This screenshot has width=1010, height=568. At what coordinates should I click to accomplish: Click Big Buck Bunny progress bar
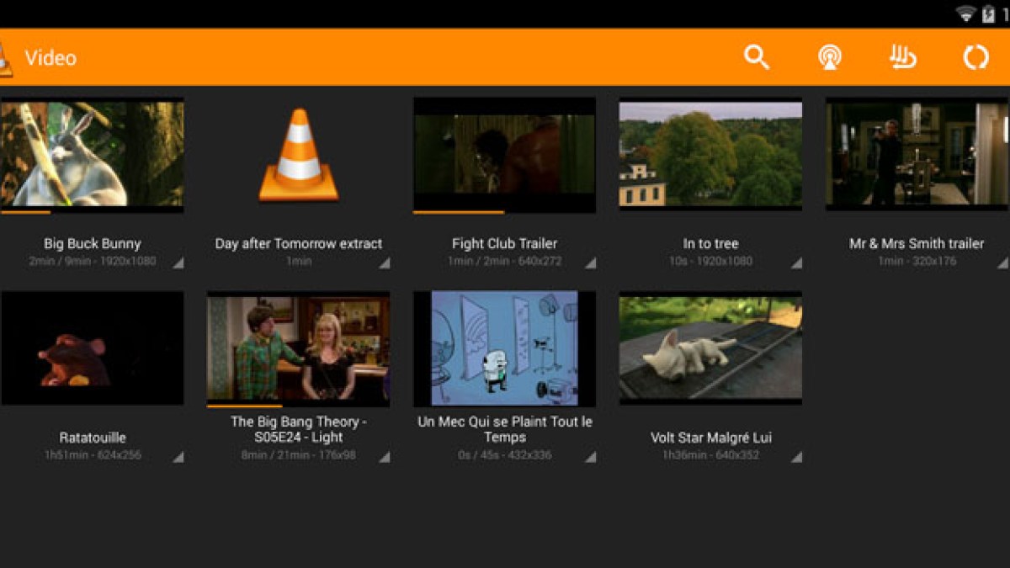(x=93, y=212)
